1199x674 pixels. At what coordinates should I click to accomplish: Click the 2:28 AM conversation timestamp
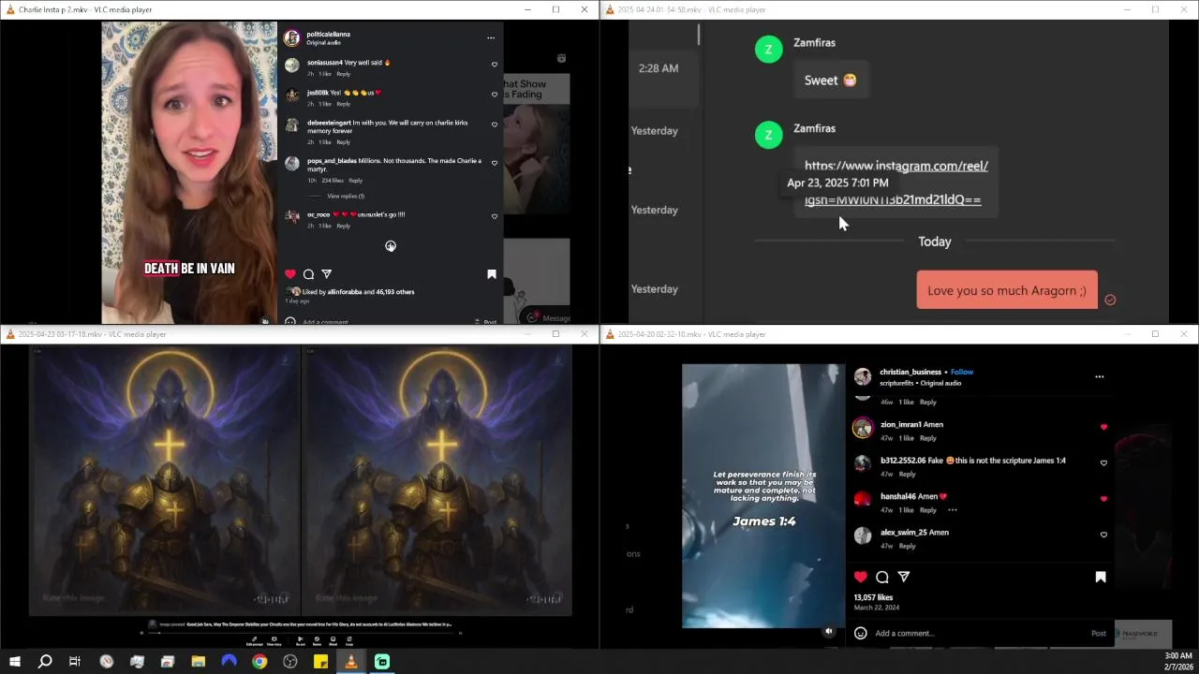(x=659, y=68)
